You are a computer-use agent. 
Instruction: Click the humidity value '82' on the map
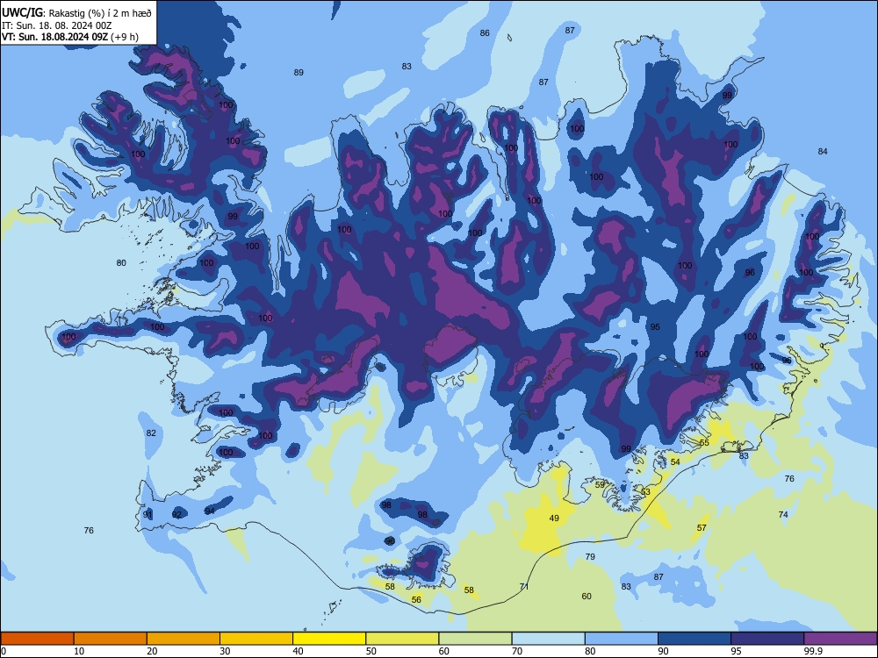151,433
